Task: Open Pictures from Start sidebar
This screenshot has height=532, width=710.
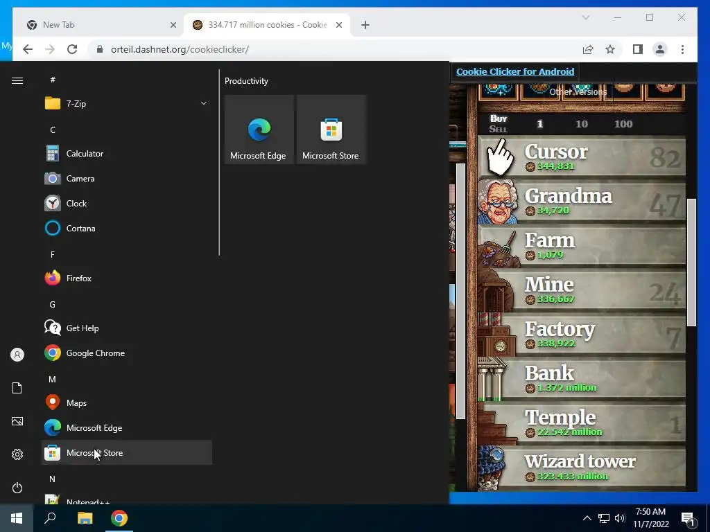Action: pyautogui.click(x=17, y=421)
